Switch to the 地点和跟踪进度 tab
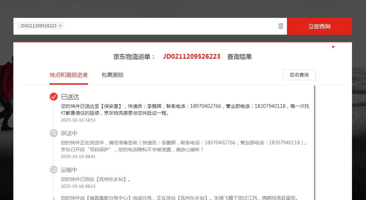This screenshot has width=366, height=200. 68,75
